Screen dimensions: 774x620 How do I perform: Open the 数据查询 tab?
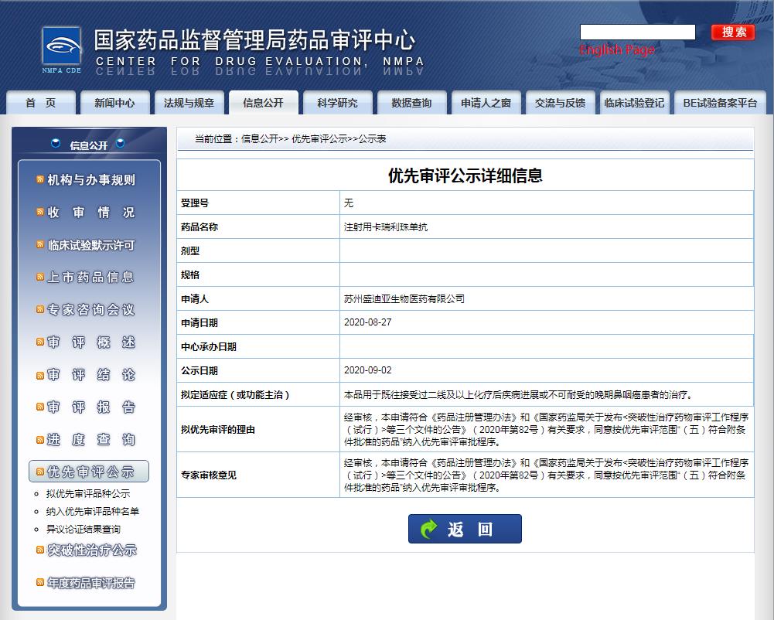point(411,103)
